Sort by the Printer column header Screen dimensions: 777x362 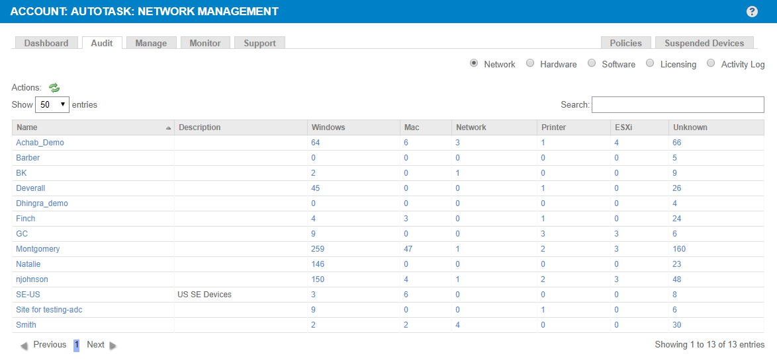[573, 127]
